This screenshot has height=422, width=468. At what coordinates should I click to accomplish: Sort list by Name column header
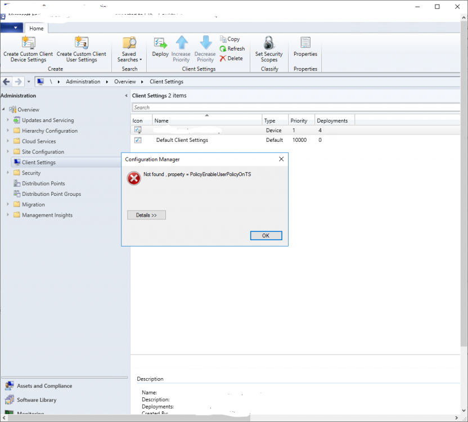[207, 120]
